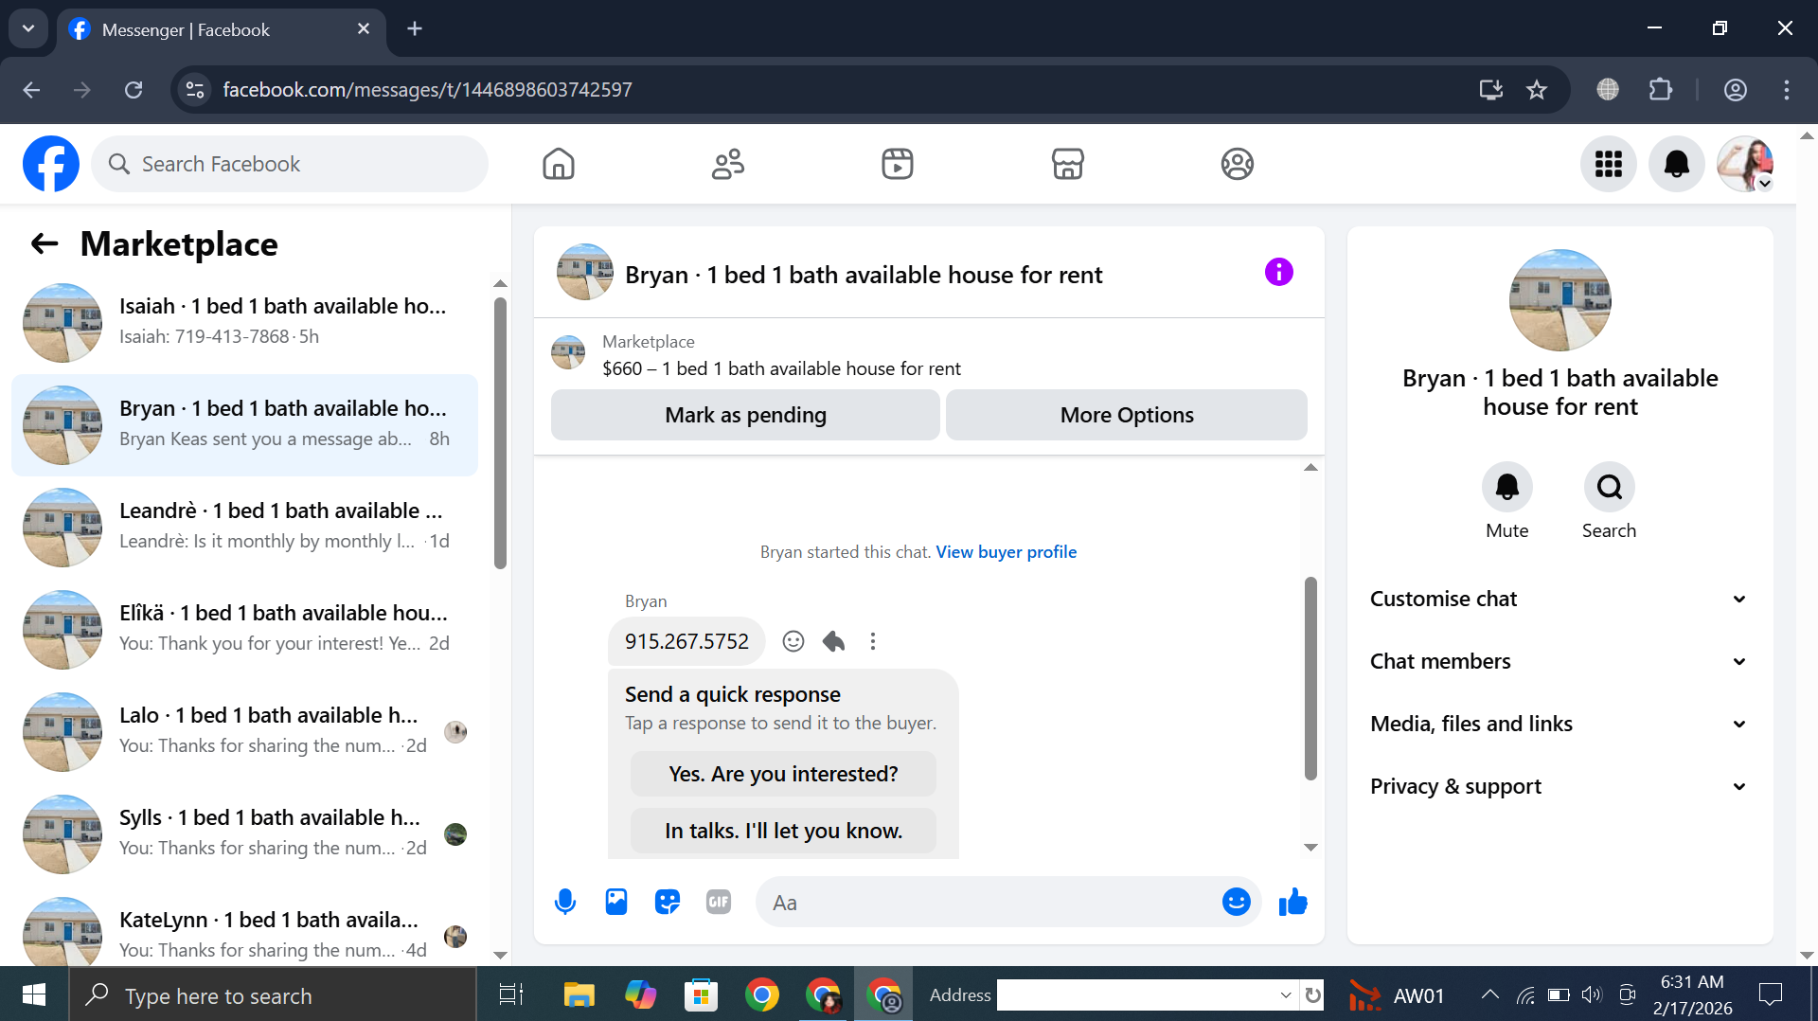Show hidden system tray icons
The width and height of the screenshot is (1818, 1021).
point(1489,994)
